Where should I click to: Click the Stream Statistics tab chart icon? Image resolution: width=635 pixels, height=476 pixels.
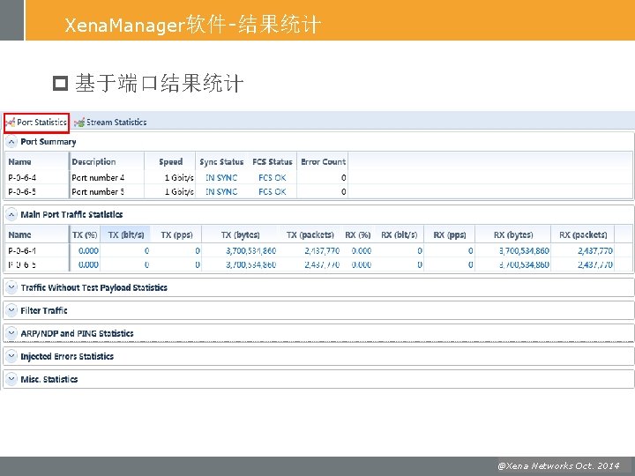pyautogui.click(x=79, y=123)
